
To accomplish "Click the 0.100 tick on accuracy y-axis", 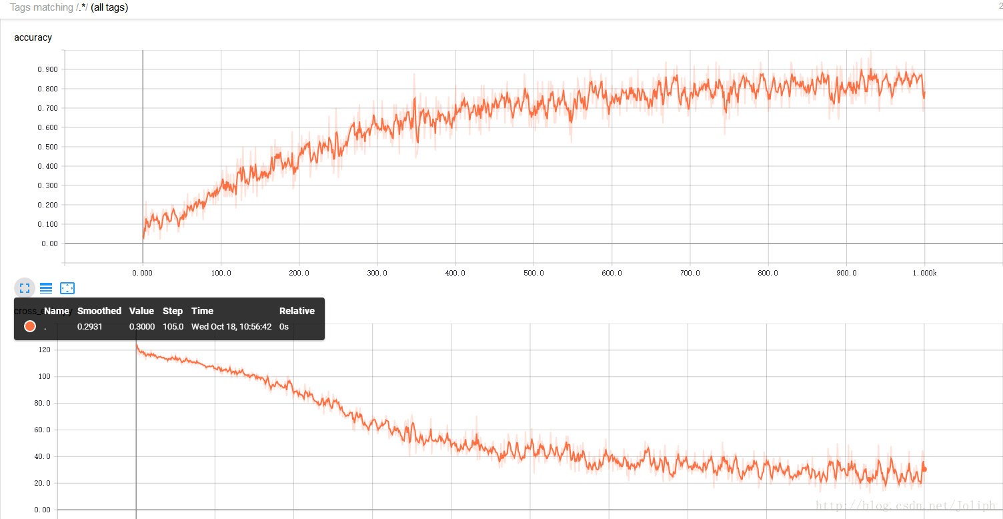I will 47,224.
